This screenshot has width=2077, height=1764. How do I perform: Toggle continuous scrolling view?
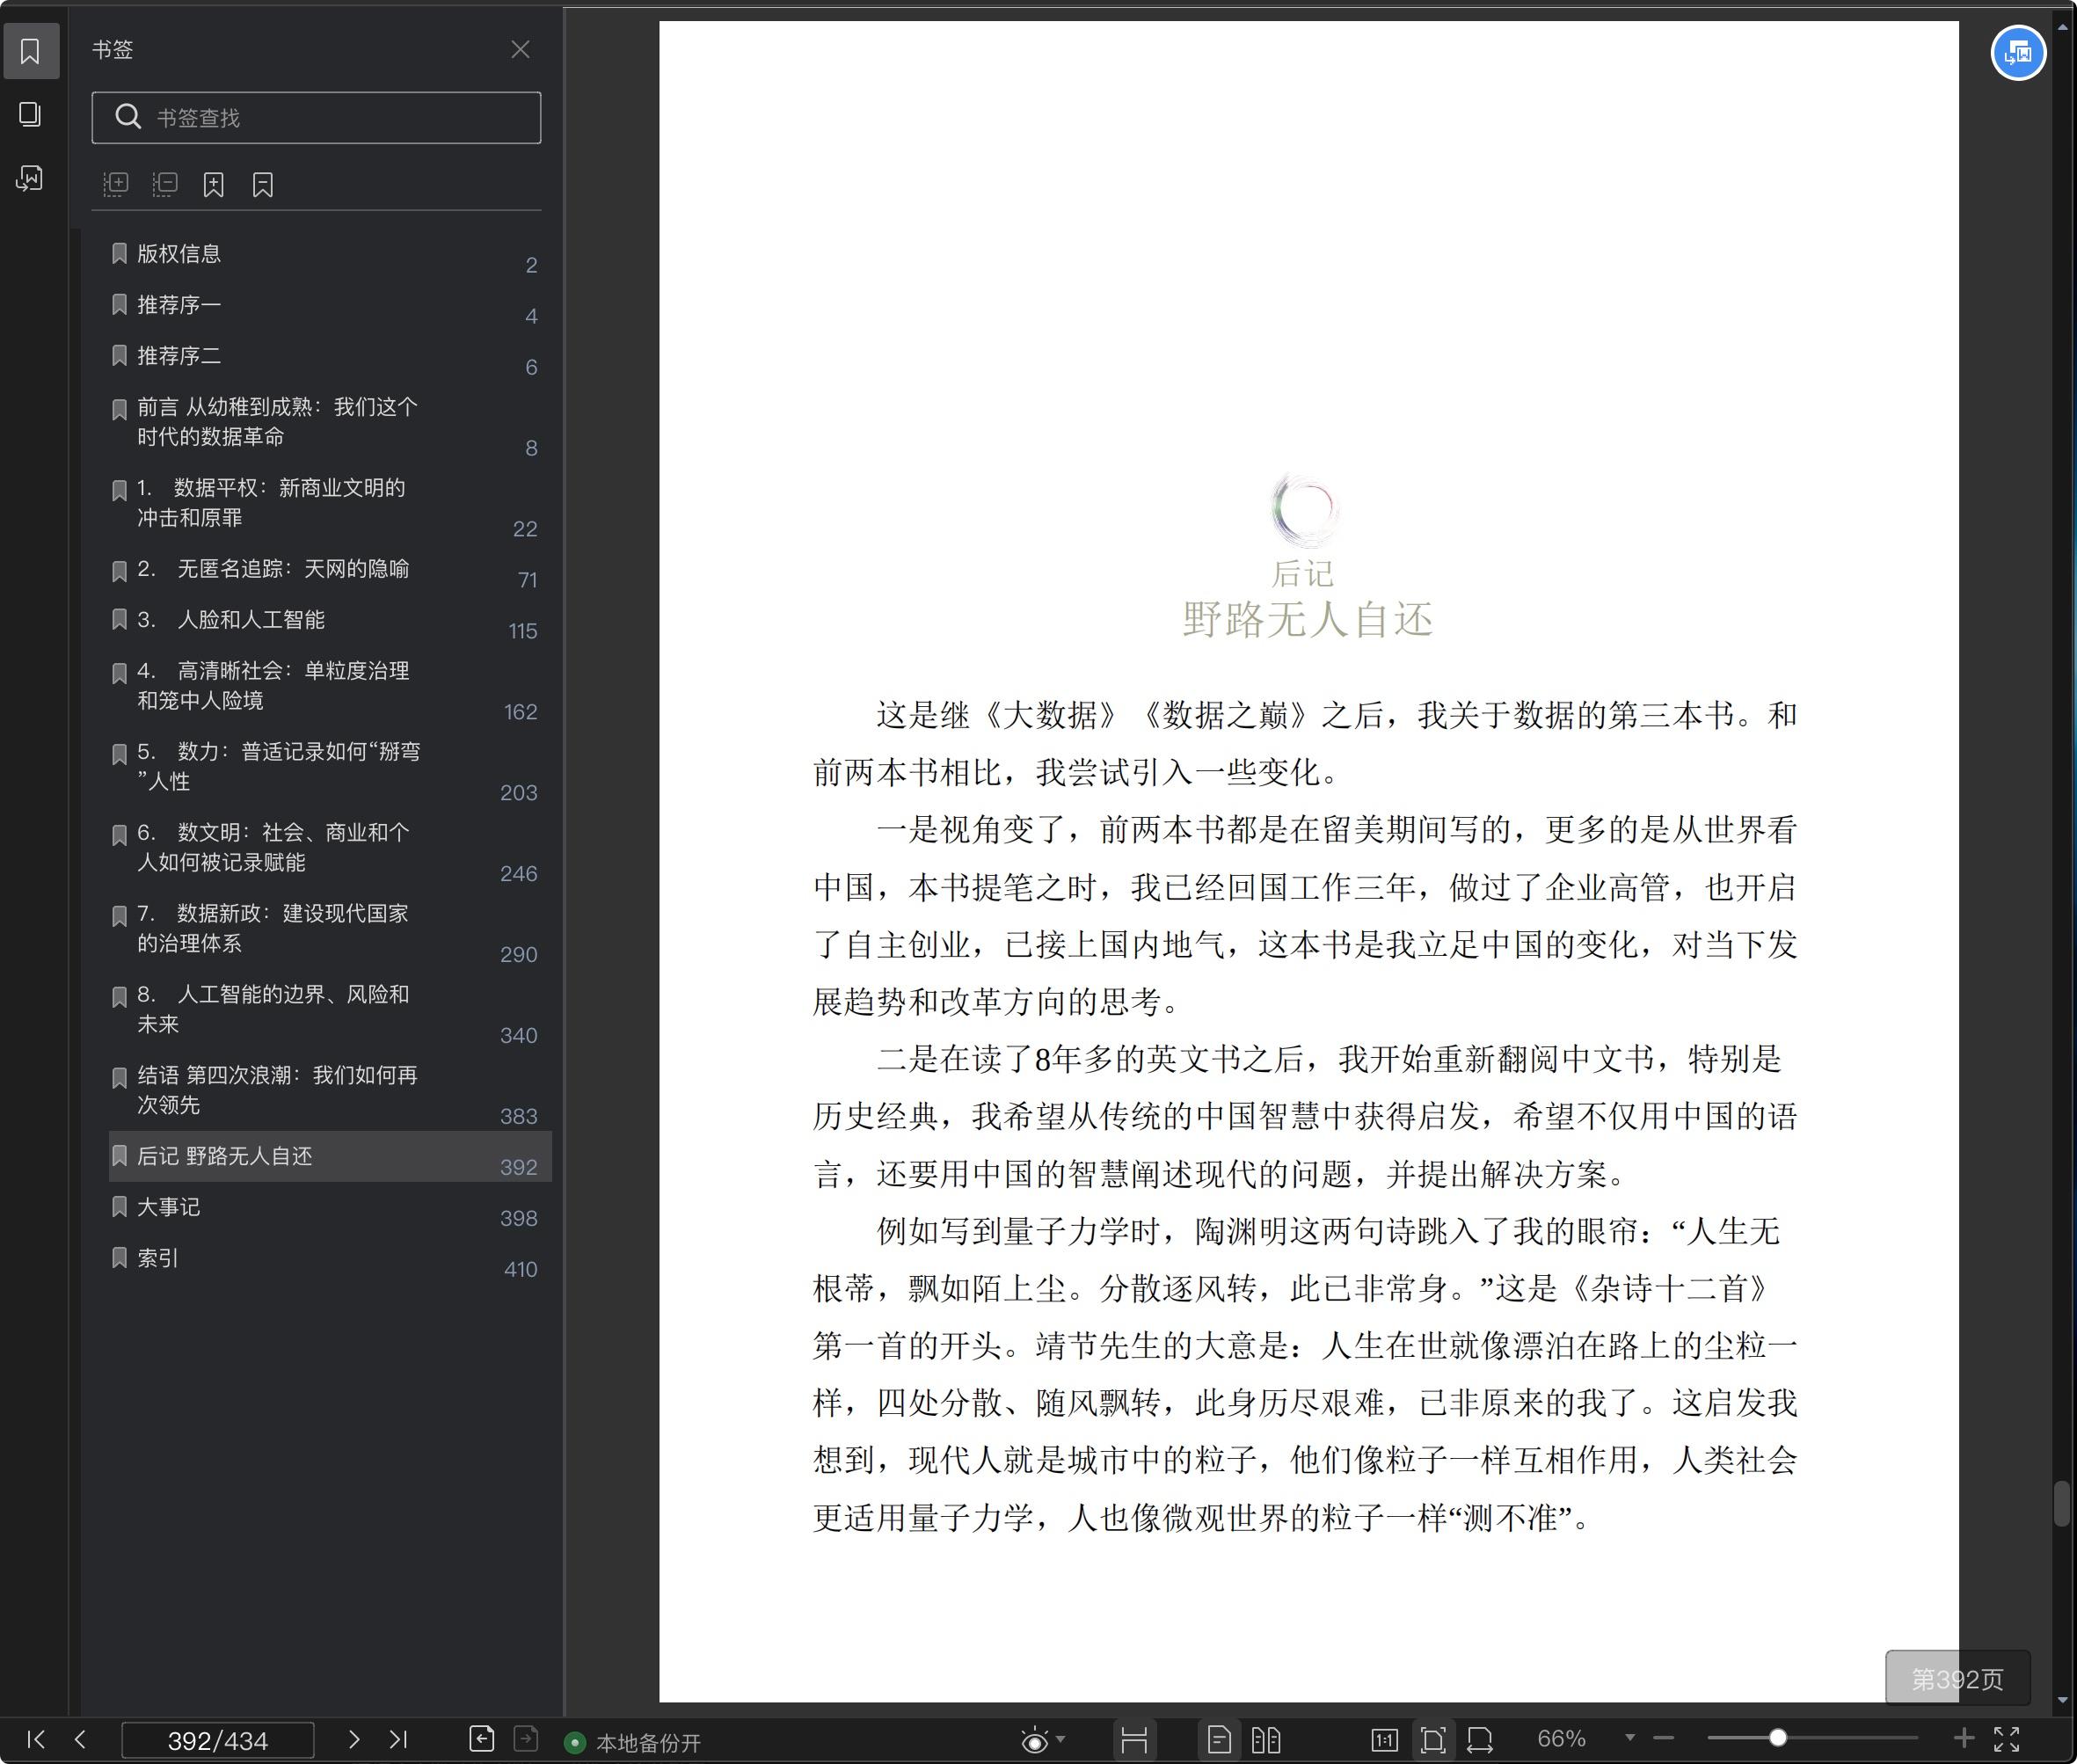(1134, 1740)
